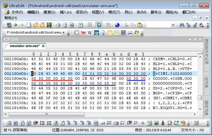Click the Wikipedia W icon
The width and height of the screenshot is (212, 135).
(x=90, y=33)
